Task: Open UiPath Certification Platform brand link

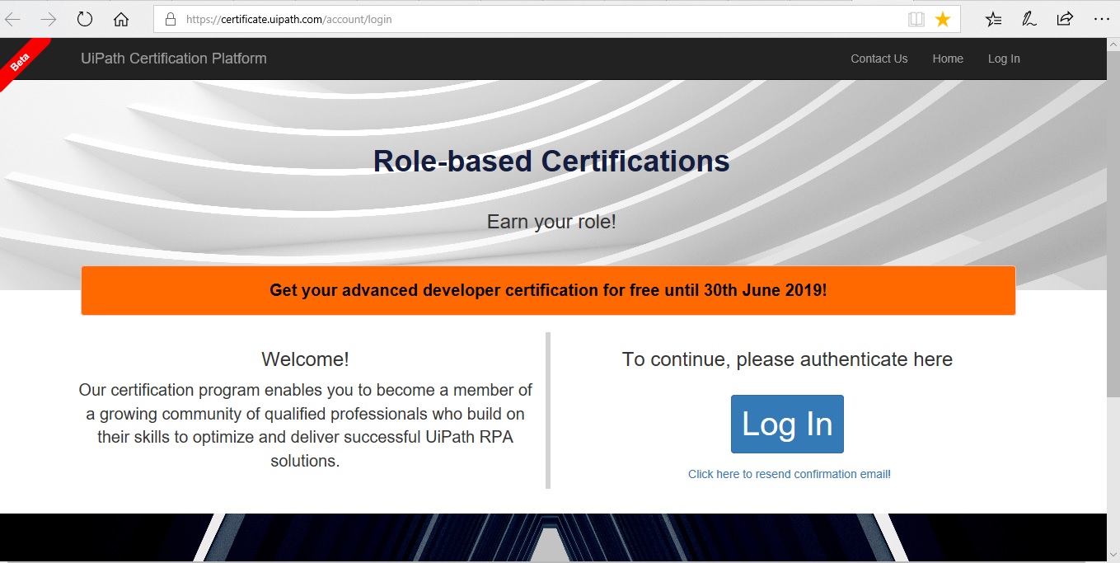Action: click(173, 59)
